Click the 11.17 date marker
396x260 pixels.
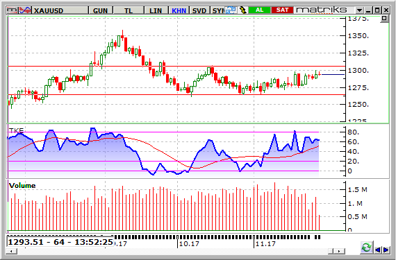pyautogui.click(x=265, y=244)
